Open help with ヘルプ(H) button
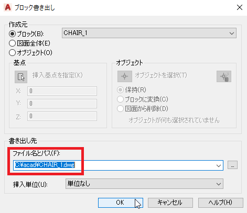The height and width of the screenshot is (213, 247). pyautogui.click(x=221, y=203)
